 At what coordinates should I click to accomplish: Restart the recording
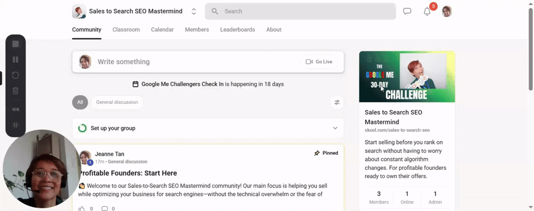15,75
